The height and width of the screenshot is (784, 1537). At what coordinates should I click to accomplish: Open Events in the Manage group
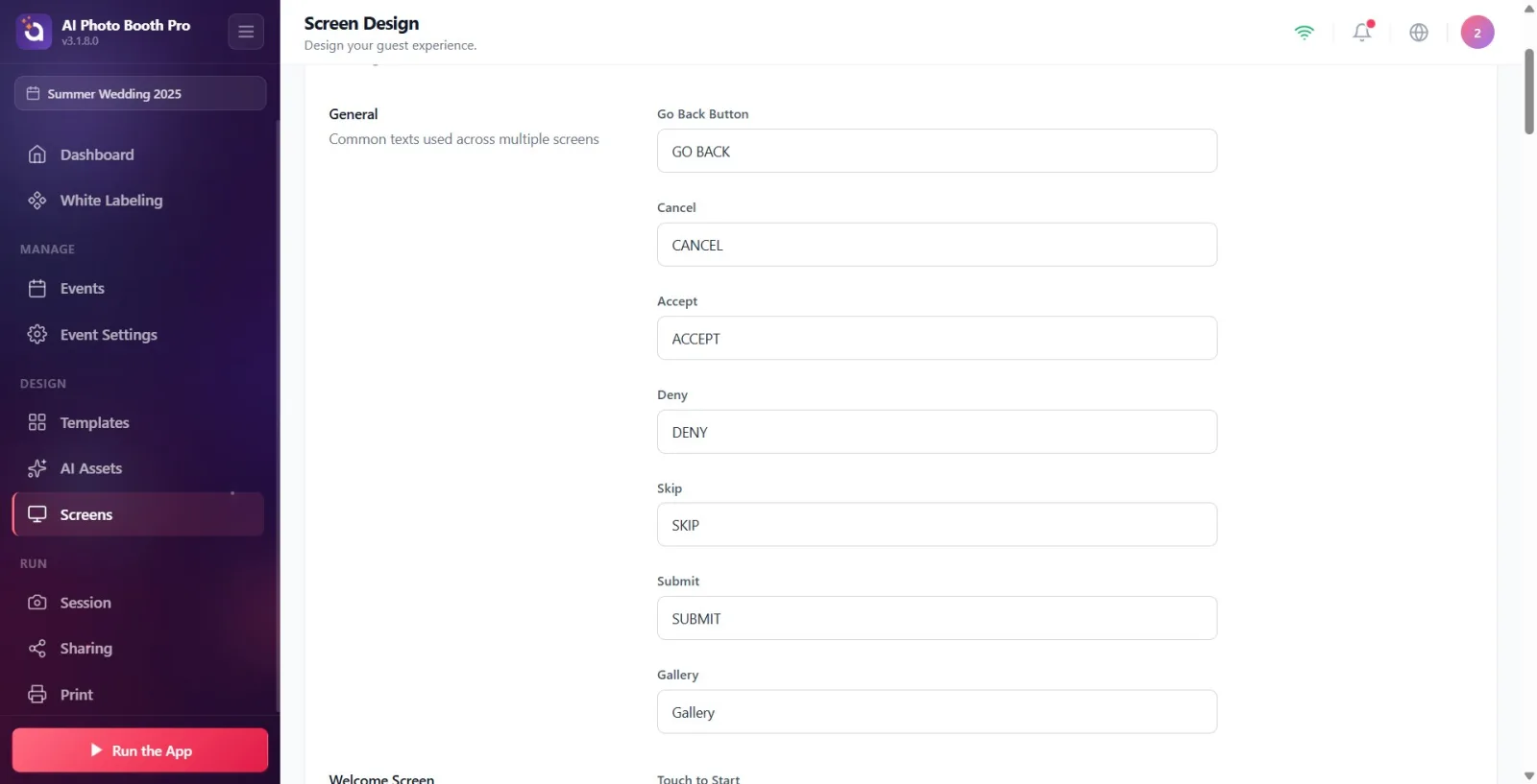pos(139,289)
